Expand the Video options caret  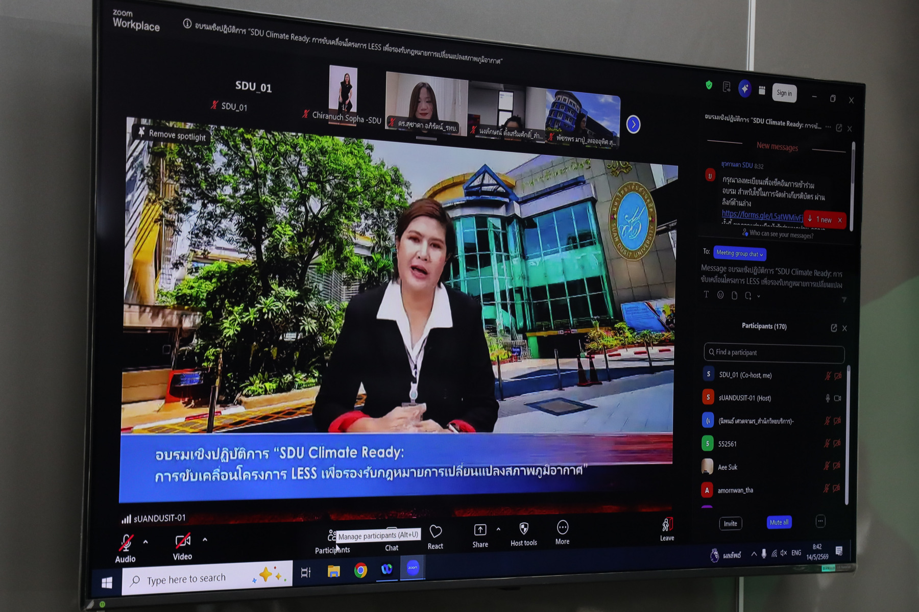click(205, 539)
